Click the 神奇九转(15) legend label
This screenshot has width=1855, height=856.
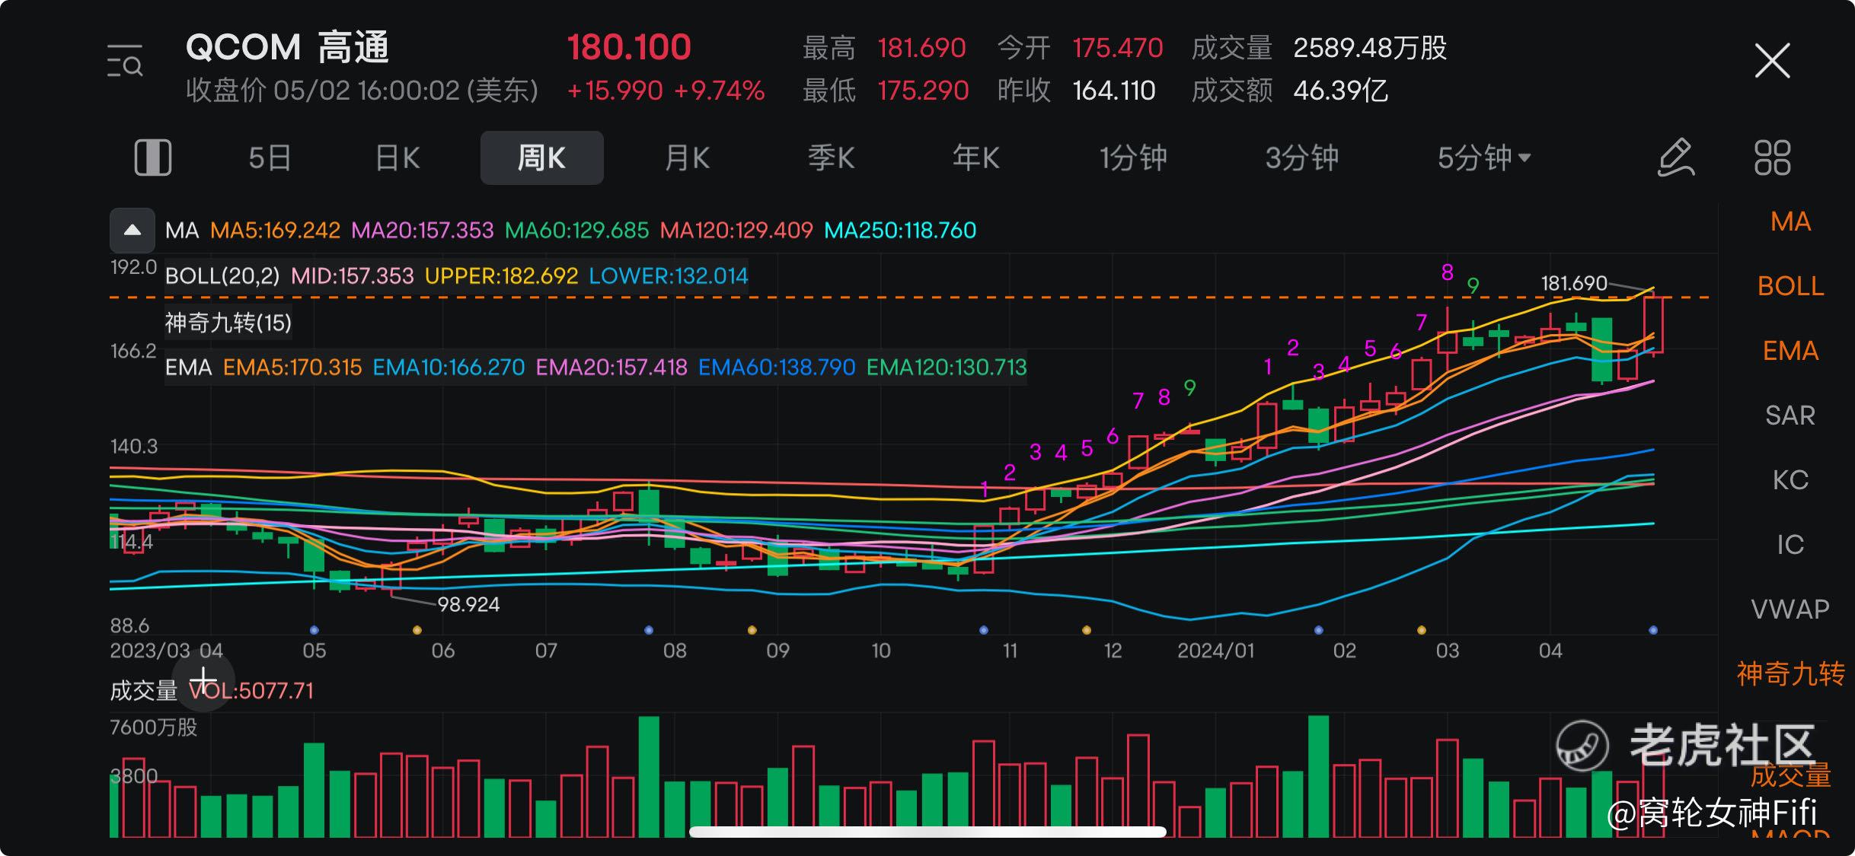pyautogui.click(x=228, y=323)
